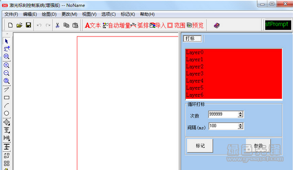Screen dimensions: 293x170
Task: Click the 参数 parameters button
Action: 258,146
